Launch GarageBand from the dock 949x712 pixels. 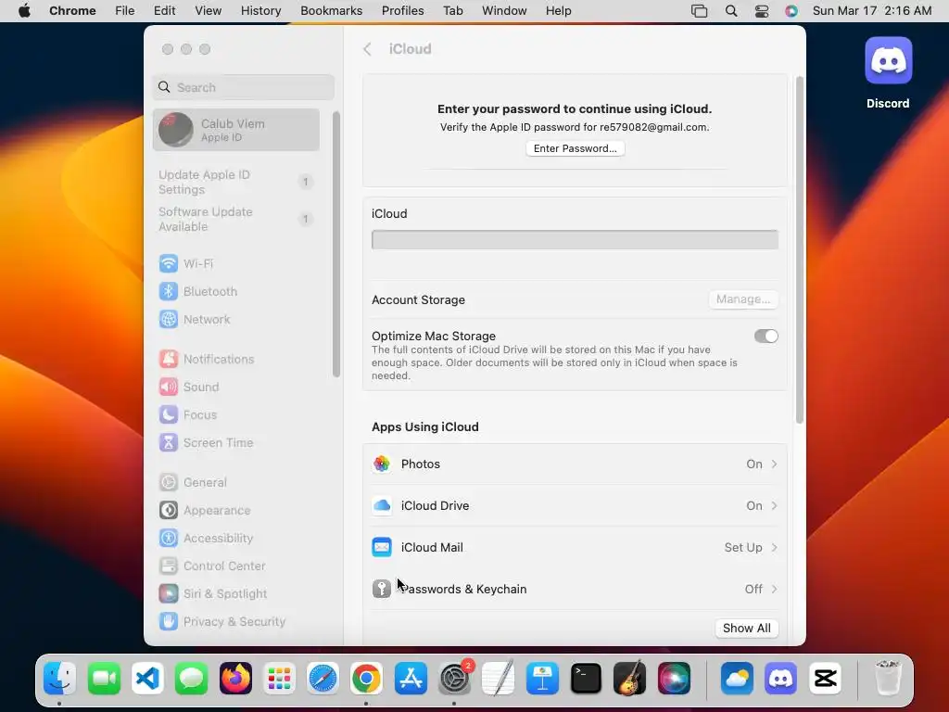point(629,678)
